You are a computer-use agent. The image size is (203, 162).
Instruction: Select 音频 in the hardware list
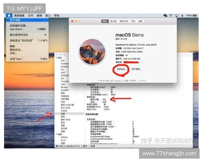coord(63,132)
